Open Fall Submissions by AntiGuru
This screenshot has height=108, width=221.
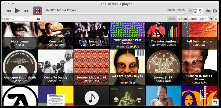click(199, 35)
